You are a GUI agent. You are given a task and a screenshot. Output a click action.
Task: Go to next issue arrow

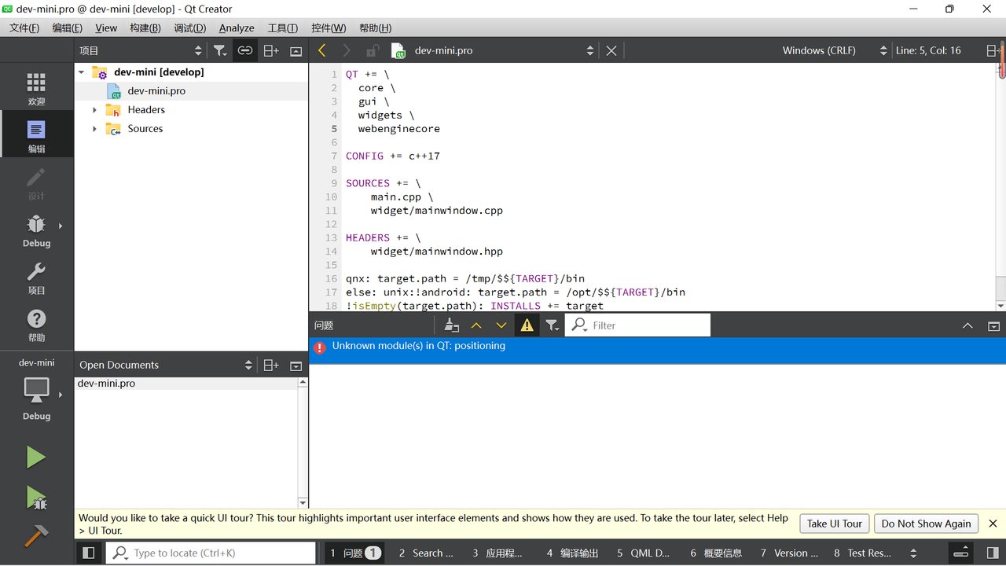pyautogui.click(x=501, y=325)
